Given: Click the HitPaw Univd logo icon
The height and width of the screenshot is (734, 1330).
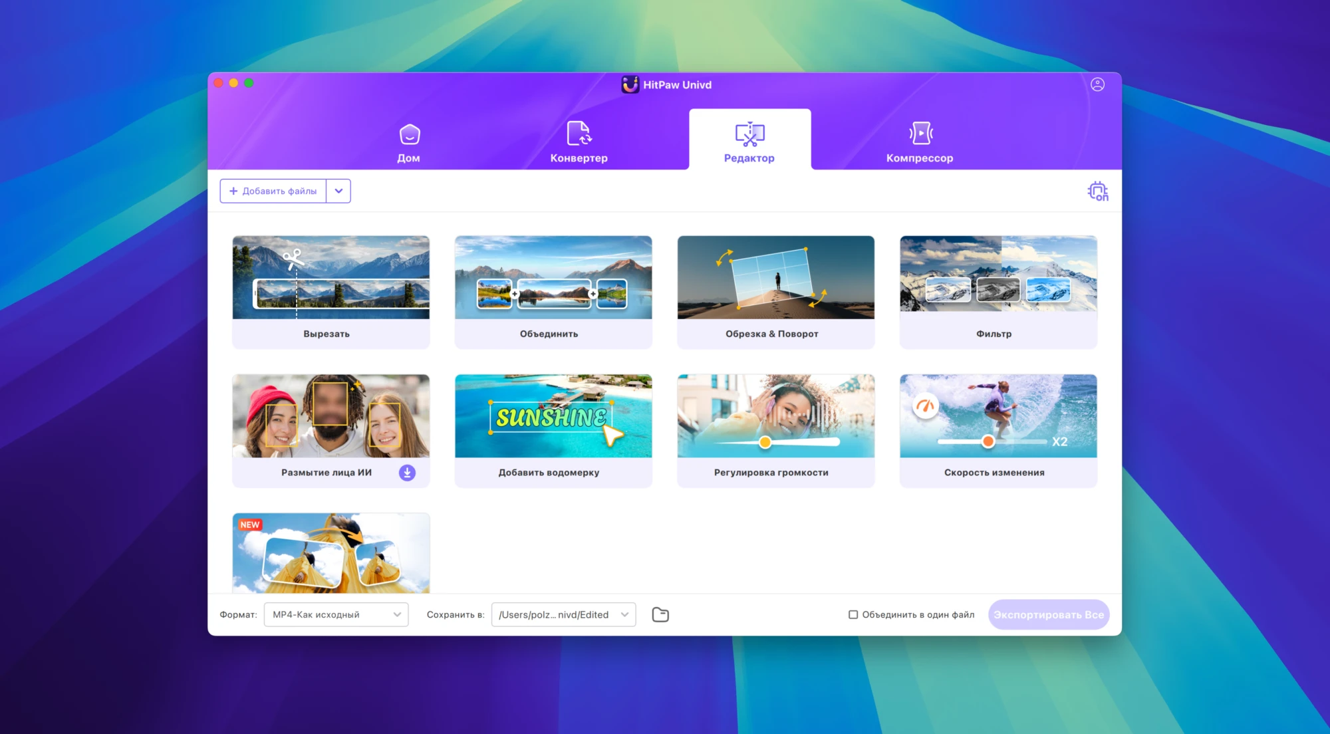Looking at the screenshot, I should pyautogui.click(x=630, y=85).
